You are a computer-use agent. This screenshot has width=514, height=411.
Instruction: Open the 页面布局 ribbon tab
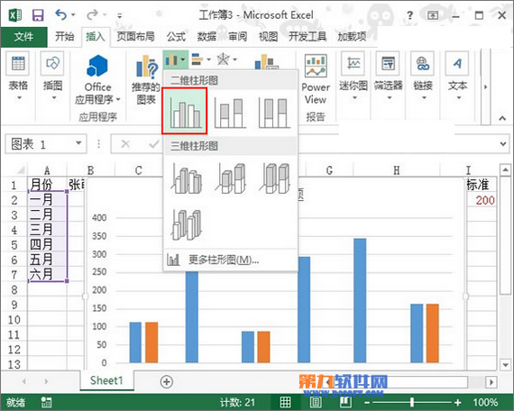click(x=135, y=37)
